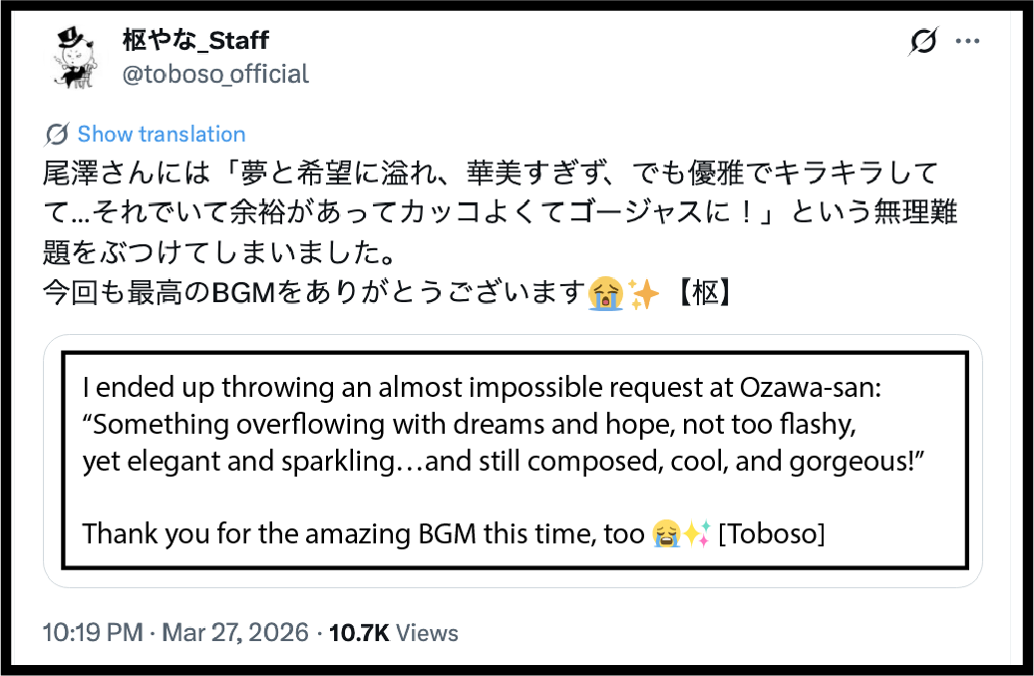Viewport: 1034px width, 676px height.
Task: Click the sparkles emoji in the English translation
Action: (696, 534)
